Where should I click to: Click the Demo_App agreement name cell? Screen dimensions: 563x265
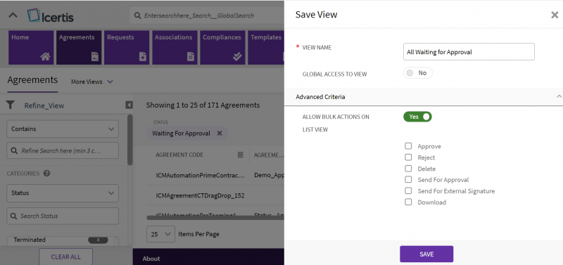[x=269, y=175]
